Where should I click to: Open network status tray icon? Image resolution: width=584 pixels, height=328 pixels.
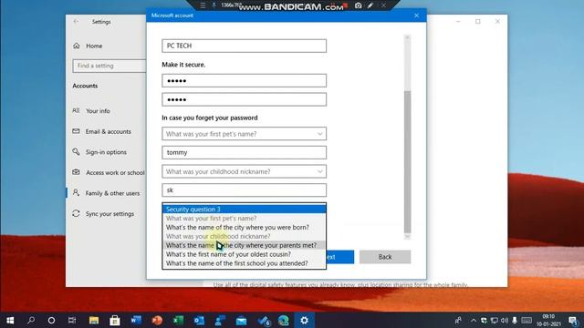[x=494, y=320]
